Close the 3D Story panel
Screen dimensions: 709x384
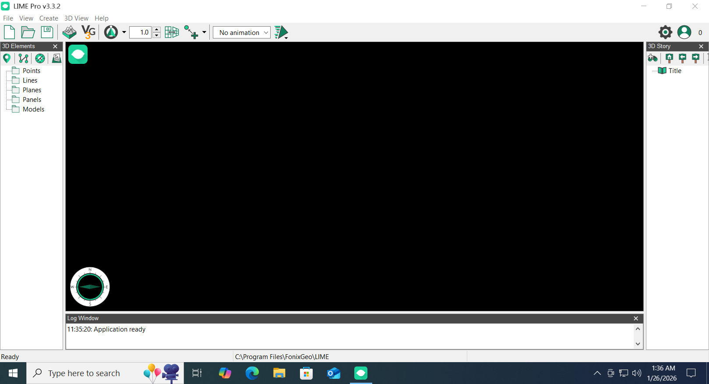pos(701,46)
